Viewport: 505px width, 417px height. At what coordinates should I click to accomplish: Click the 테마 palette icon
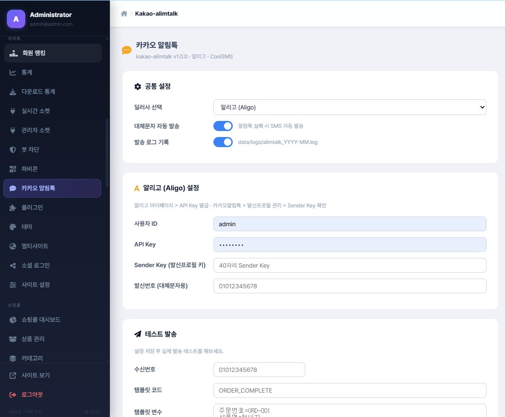(12, 227)
